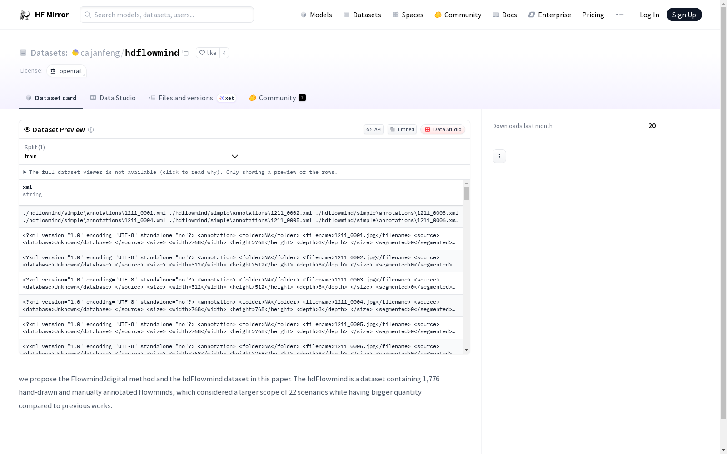Click the Datasets: breadcrumb label
Image resolution: width=727 pixels, height=454 pixels.
tap(49, 53)
